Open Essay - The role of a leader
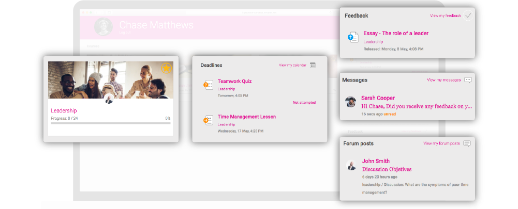518x209 pixels. (x=396, y=33)
